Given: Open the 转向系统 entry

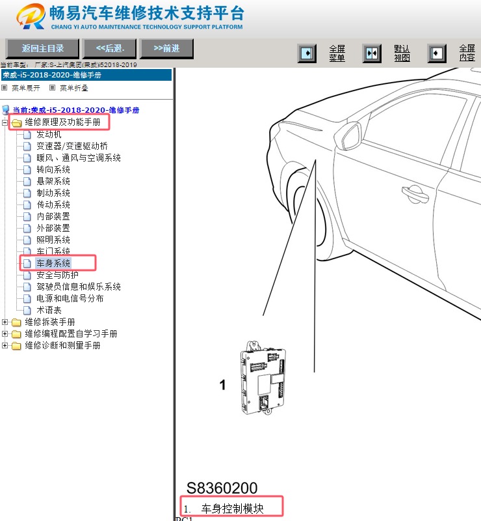Looking at the screenshot, I should click(x=53, y=169).
